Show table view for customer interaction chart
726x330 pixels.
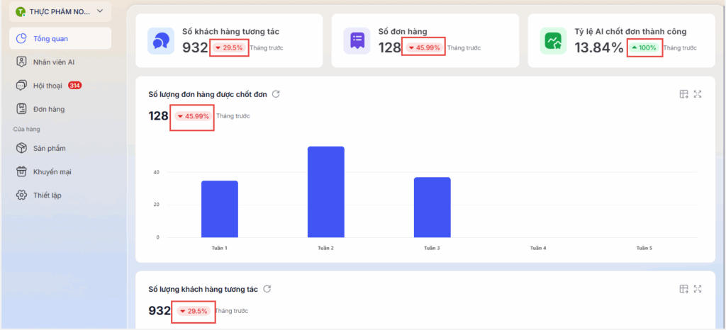tap(683, 289)
